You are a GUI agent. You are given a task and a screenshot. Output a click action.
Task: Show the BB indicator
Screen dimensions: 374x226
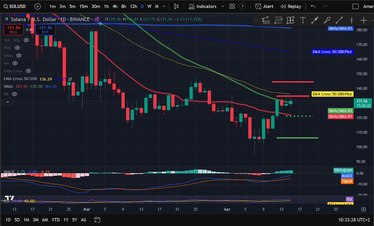(x=15, y=94)
